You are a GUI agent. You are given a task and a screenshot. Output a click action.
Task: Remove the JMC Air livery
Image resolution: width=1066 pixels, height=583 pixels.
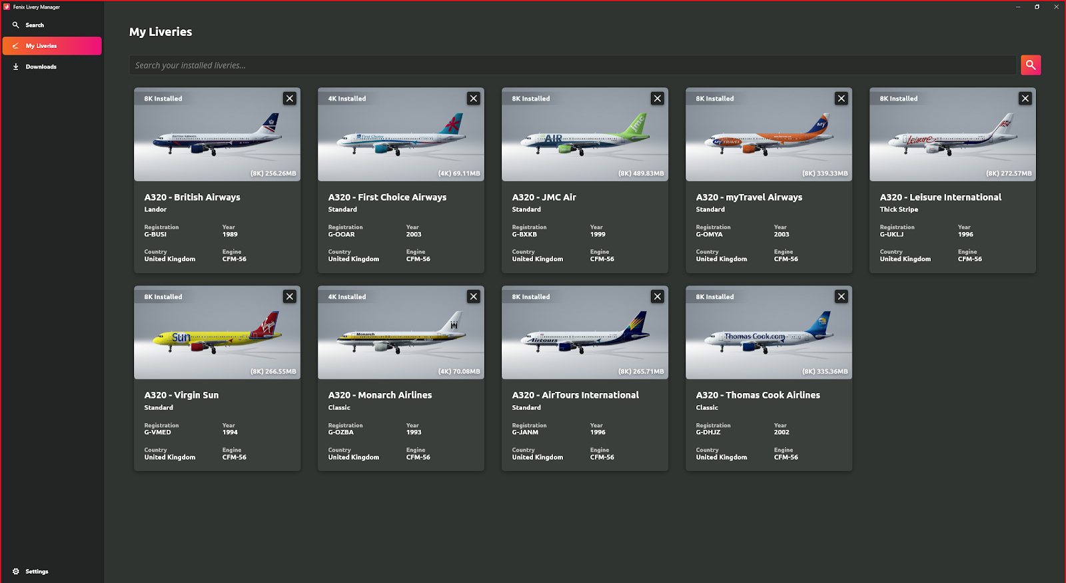(658, 99)
